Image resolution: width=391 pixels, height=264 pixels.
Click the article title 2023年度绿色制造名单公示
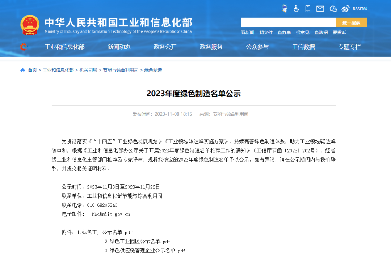[x=193, y=94]
